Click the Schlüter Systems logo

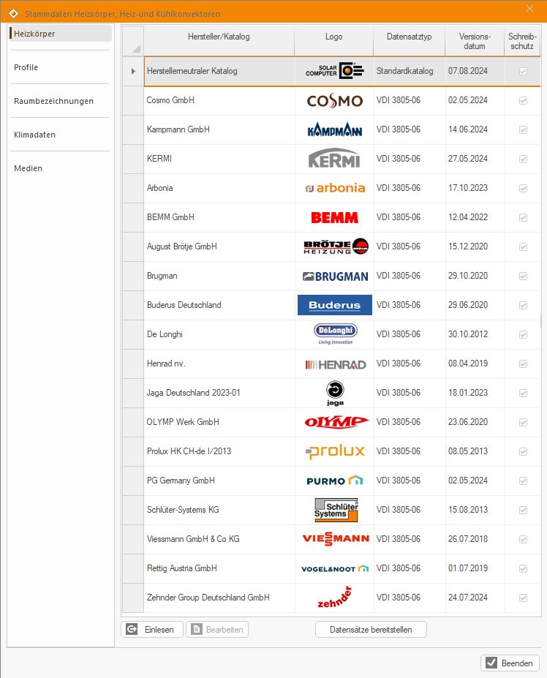(336, 510)
